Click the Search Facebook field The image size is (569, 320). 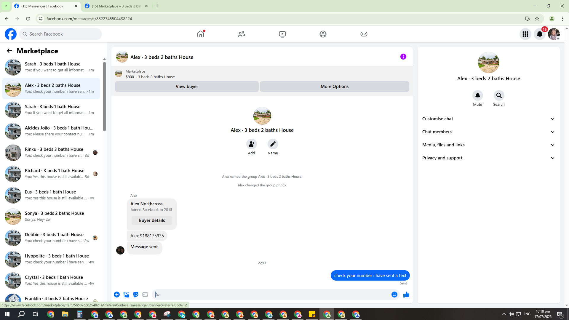point(60,34)
